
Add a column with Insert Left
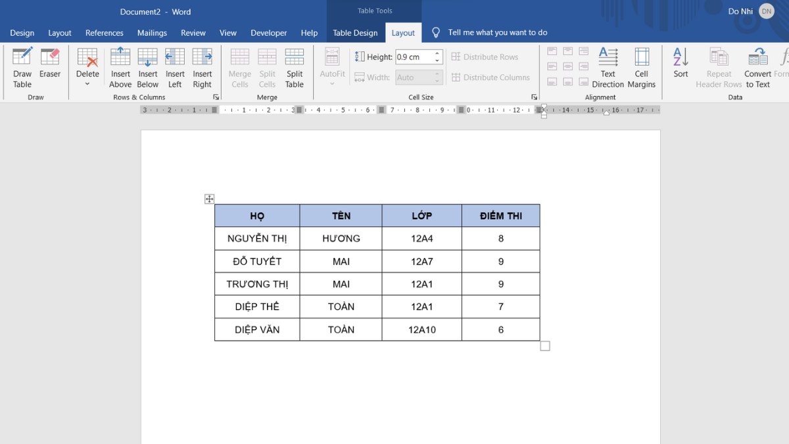click(x=175, y=68)
